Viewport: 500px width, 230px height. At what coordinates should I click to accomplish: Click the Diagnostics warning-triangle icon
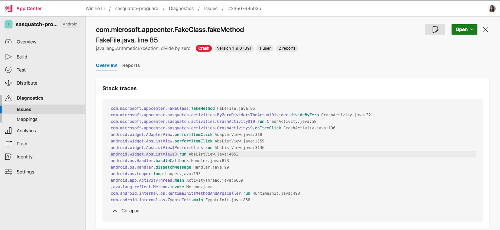click(x=8, y=98)
